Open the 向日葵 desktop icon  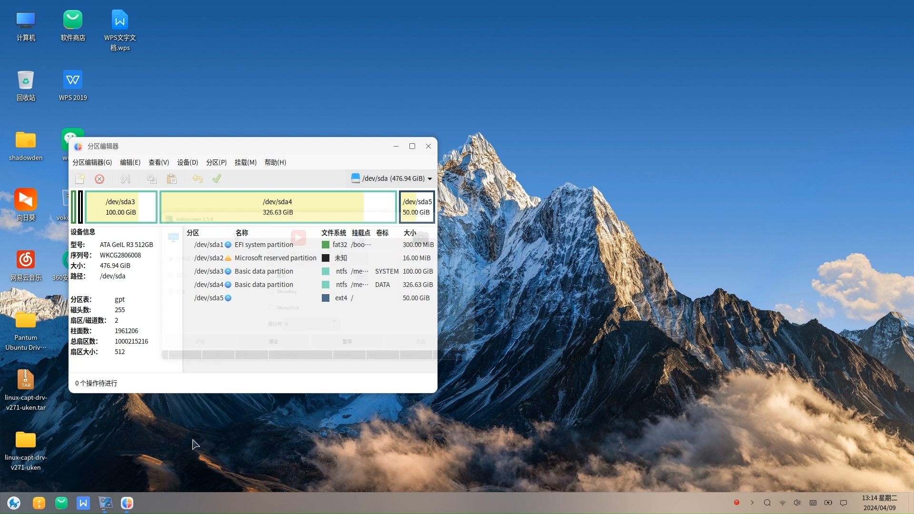point(26,206)
